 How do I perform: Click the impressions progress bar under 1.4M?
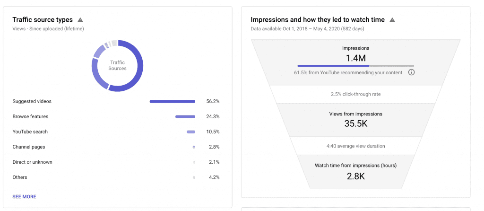[355, 66]
